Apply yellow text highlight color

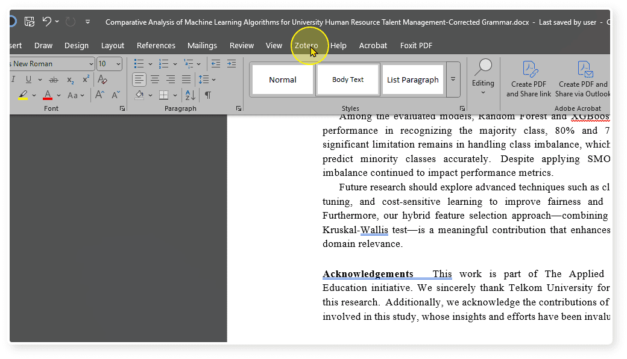[23, 95]
